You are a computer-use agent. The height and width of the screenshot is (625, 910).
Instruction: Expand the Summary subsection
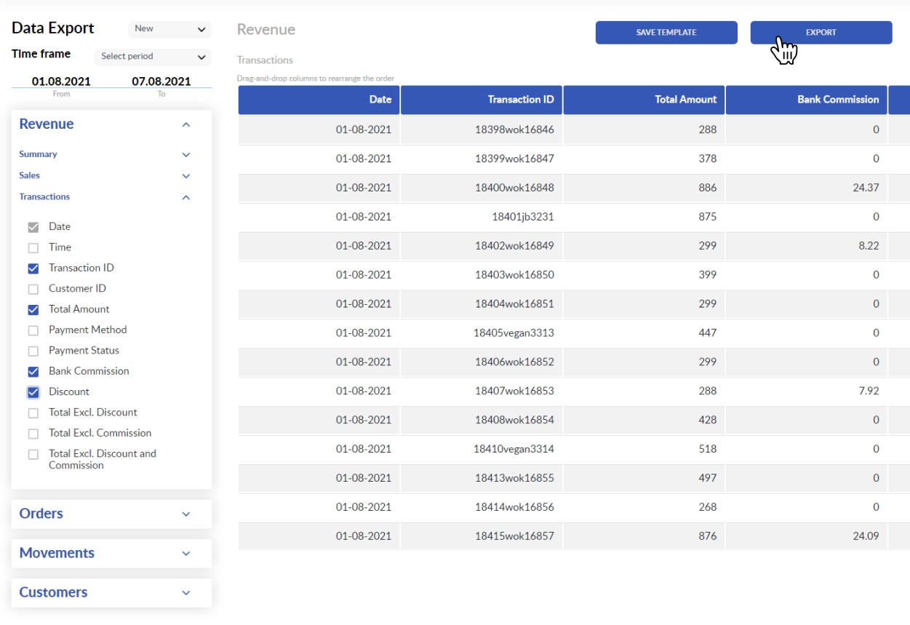point(186,154)
